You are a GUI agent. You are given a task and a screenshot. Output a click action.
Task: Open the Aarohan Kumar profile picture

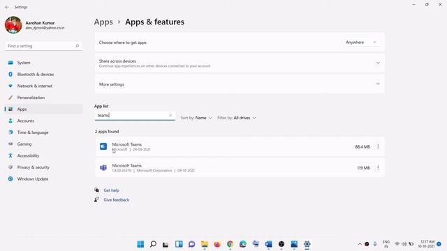coord(13,25)
